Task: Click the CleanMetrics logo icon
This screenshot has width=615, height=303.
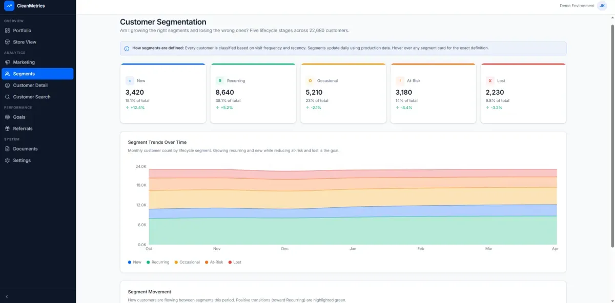Action: pyautogui.click(x=9, y=6)
